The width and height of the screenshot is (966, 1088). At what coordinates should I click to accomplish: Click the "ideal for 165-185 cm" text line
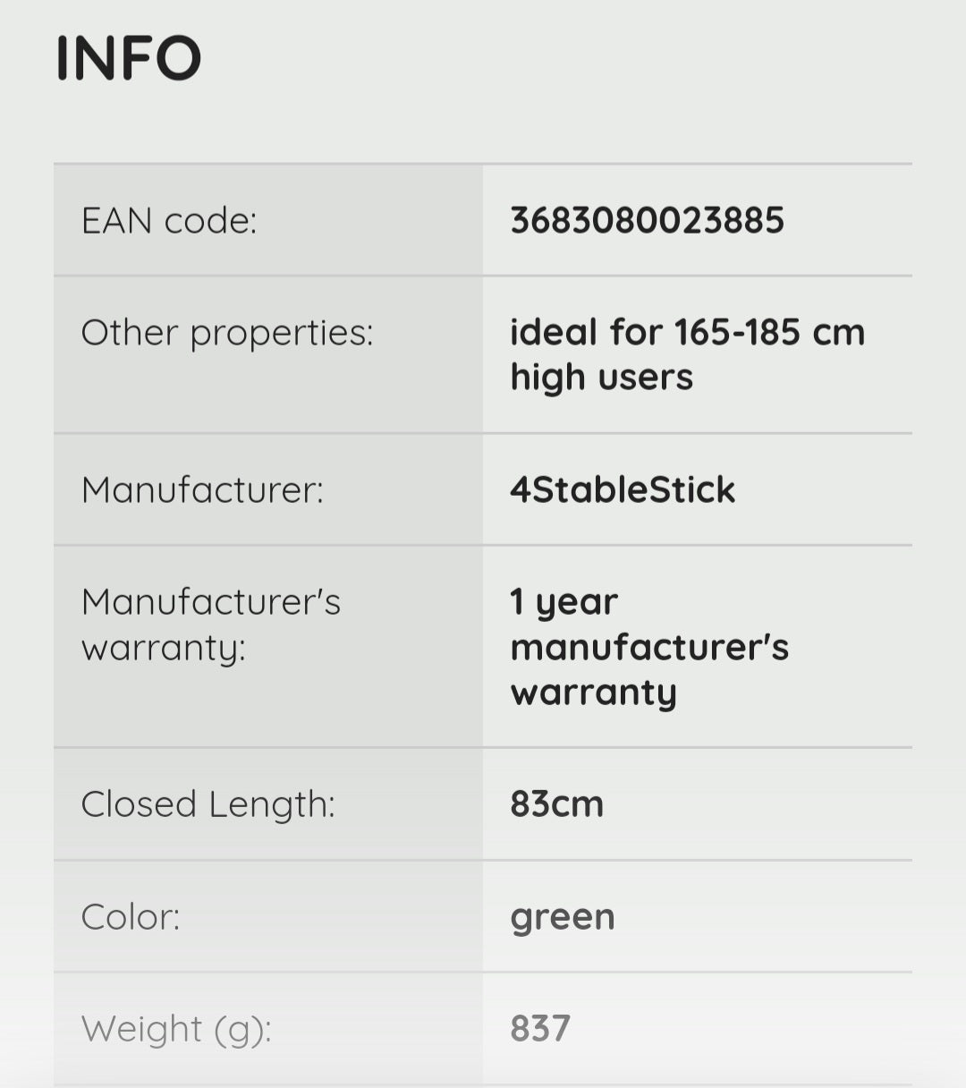coord(687,333)
